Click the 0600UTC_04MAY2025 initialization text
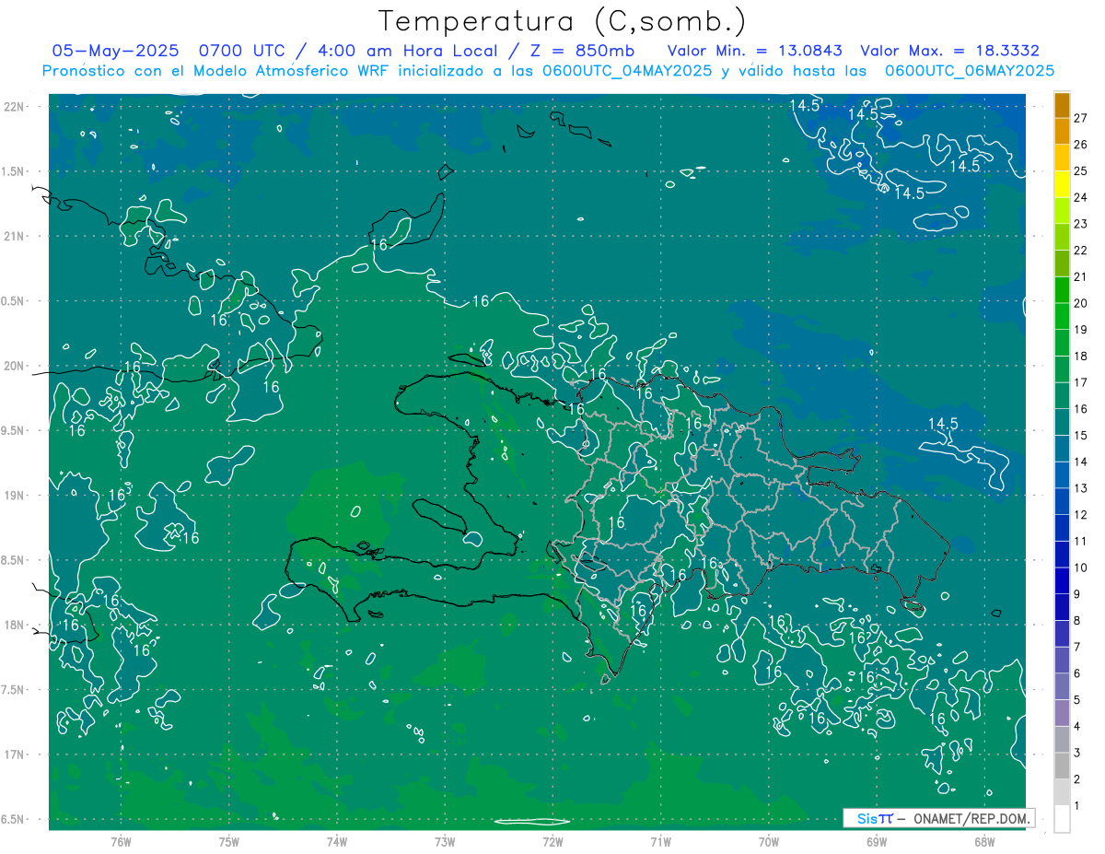This screenshot has width=1105, height=854. coord(627,70)
